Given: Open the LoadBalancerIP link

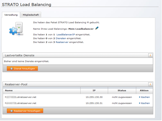Looking at the screenshot, I should [66, 35].
